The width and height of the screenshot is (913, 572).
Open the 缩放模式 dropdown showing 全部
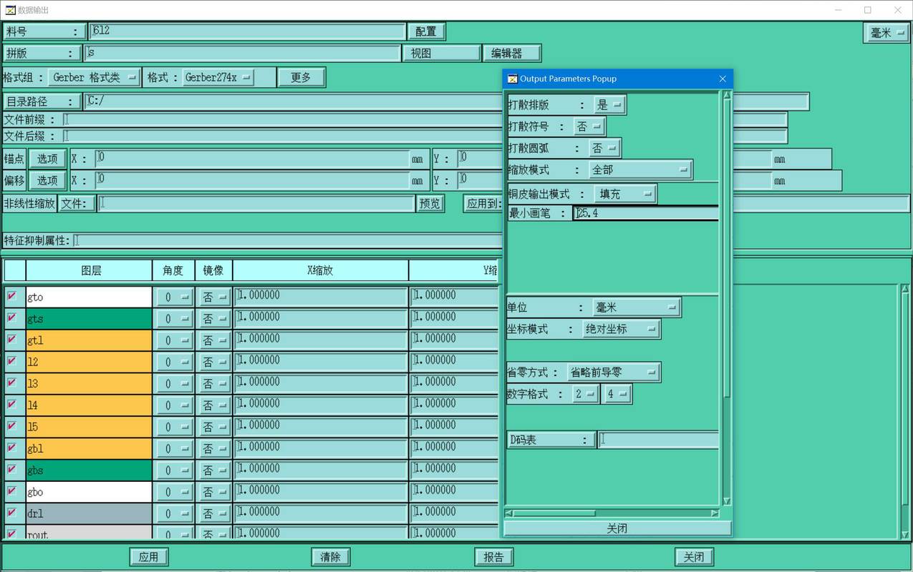(639, 170)
